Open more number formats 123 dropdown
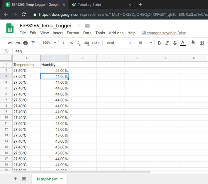Screen dimensions: 208x184 (x=95, y=43)
